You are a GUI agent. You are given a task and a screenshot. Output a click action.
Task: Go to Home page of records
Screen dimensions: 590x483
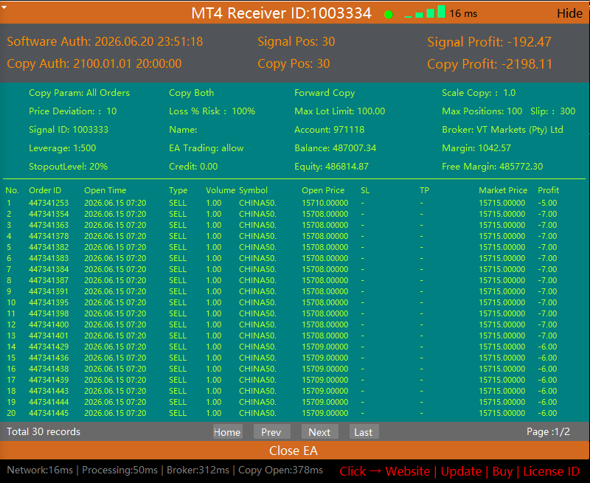[x=227, y=432]
